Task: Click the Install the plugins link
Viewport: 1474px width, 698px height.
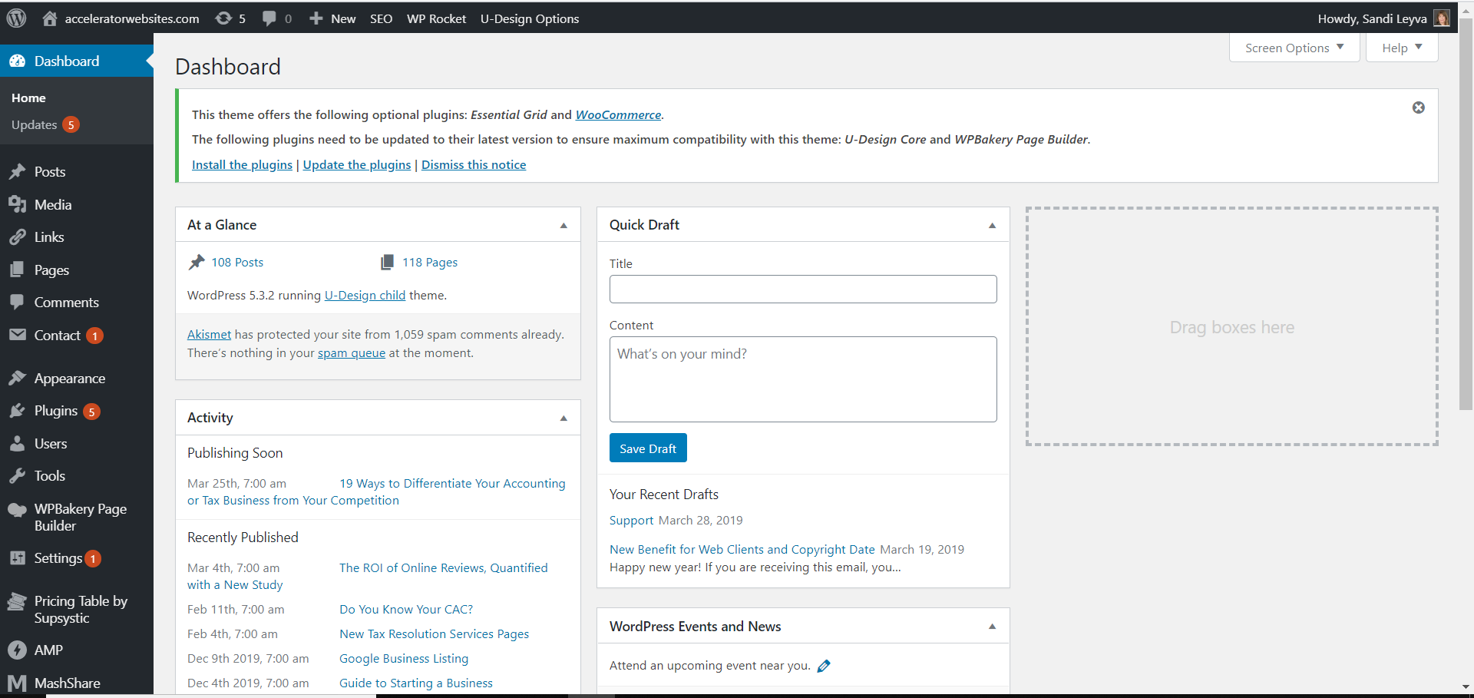Action: pyautogui.click(x=242, y=164)
